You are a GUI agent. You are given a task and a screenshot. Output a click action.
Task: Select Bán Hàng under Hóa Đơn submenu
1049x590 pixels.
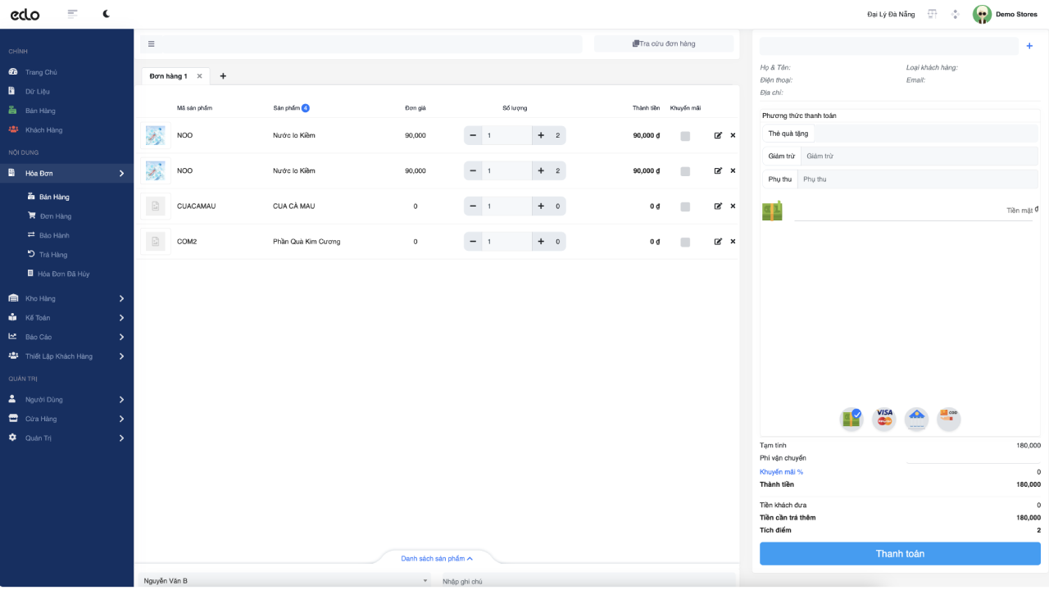click(x=54, y=197)
